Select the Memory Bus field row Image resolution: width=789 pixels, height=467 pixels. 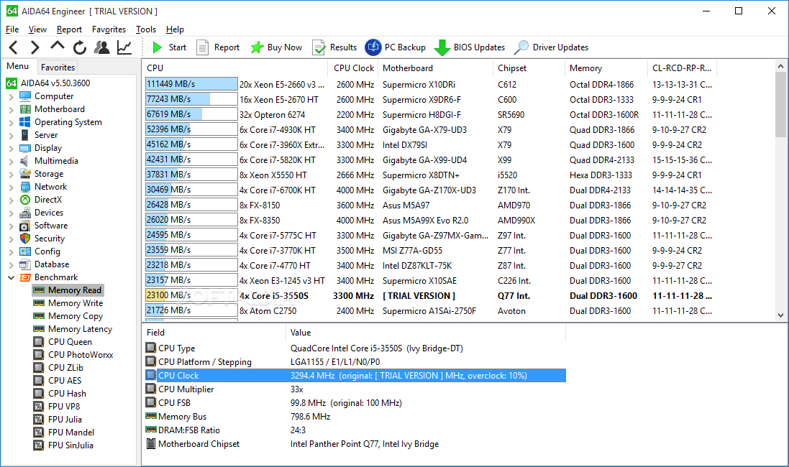click(355, 417)
